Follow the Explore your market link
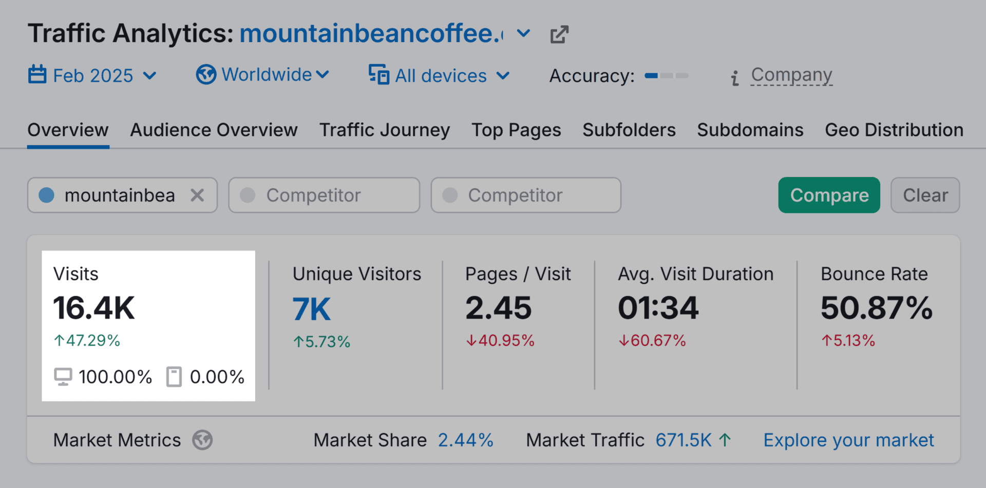Image resolution: width=986 pixels, height=488 pixels. coord(848,440)
